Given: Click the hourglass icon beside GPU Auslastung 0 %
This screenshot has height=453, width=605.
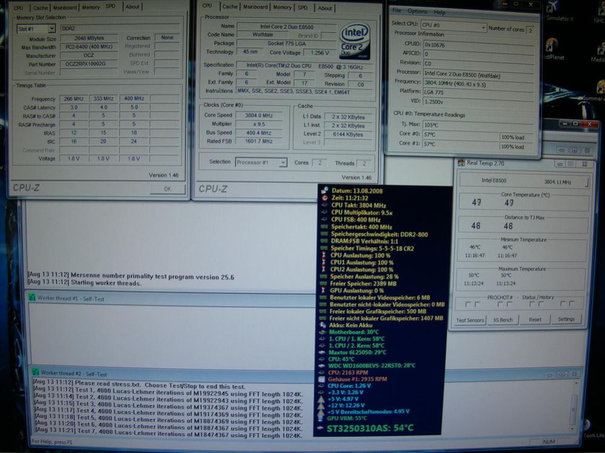Looking at the screenshot, I should click(323, 290).
